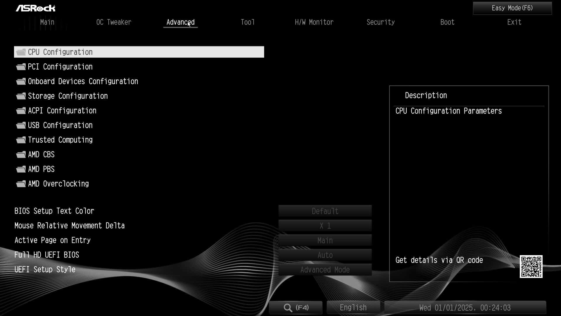Screen dimensions: 561x316
Task: Click the PCI Configuration folder icon
Action: [21, 67]
